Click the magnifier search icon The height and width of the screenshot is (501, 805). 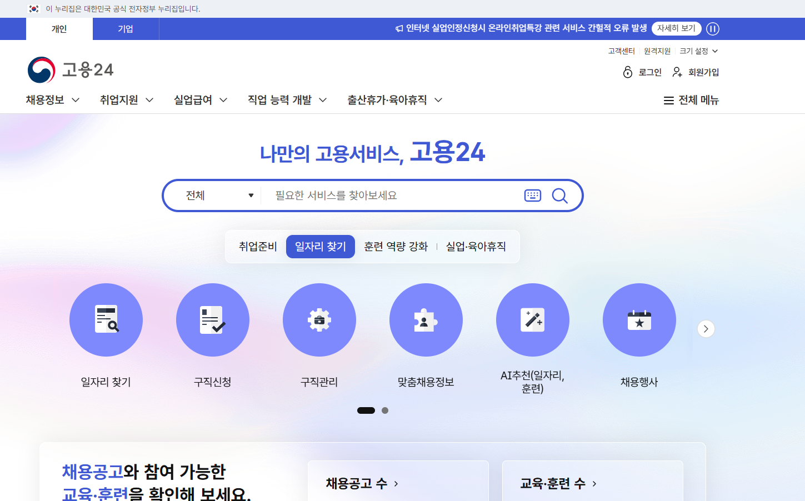point(559,196)
